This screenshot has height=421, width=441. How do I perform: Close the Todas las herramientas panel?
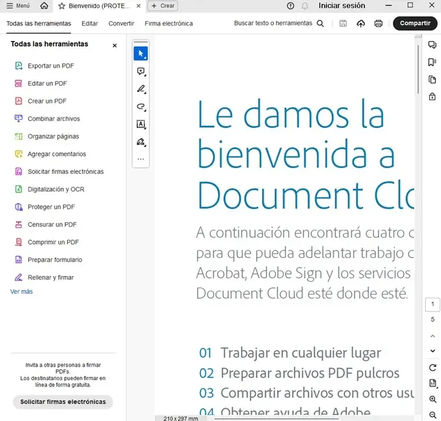coord(114,45)
